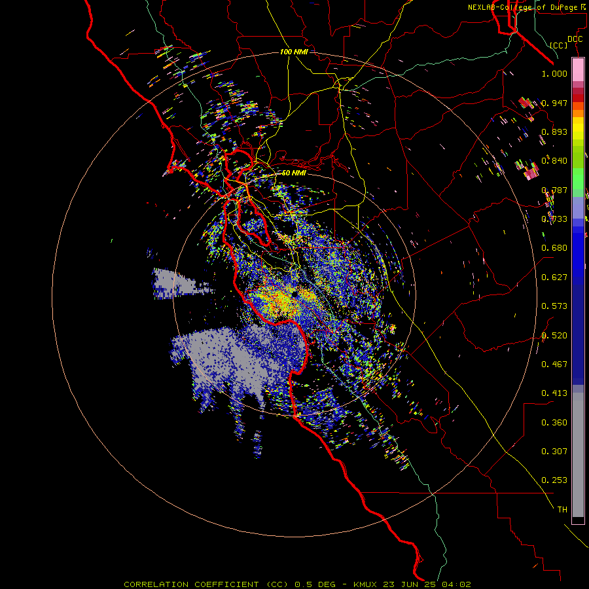Click the TH threshold legend label
The width and height of the screenshot is (589, 589).
tap(562, 510)
